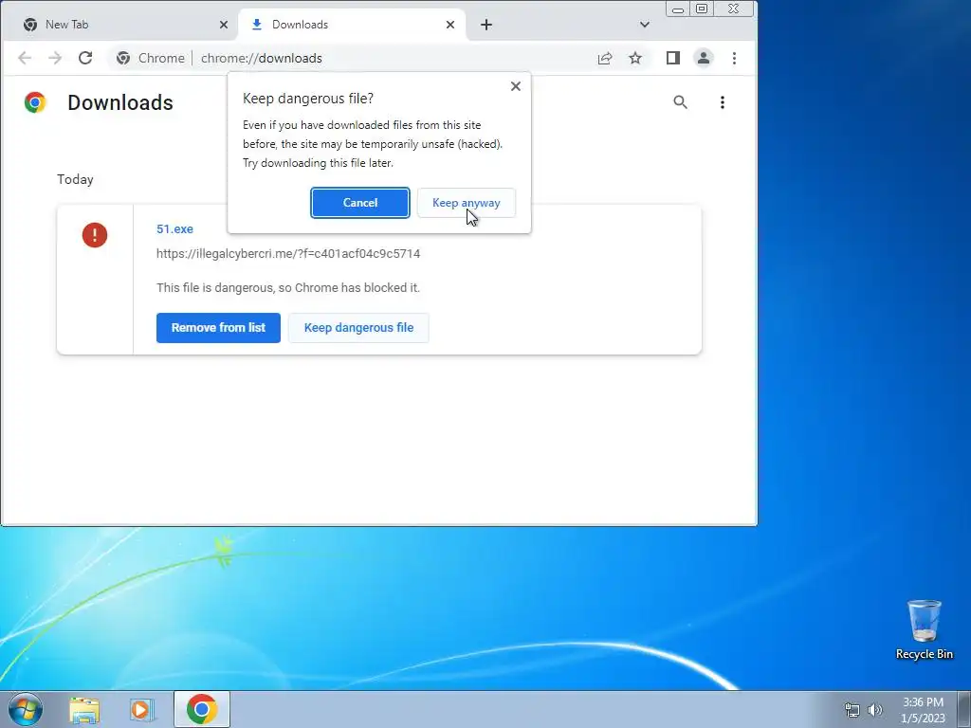
Task: Open Chrome three-dot main menu
Action: pos(734,58)
